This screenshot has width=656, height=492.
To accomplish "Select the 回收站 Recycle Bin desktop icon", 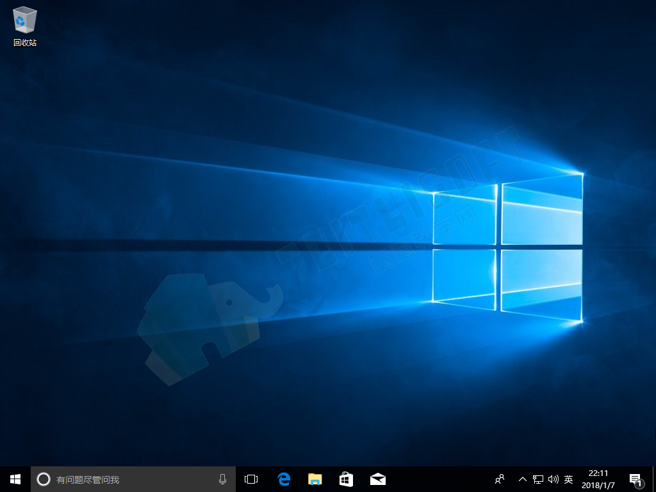I will 25,26.
